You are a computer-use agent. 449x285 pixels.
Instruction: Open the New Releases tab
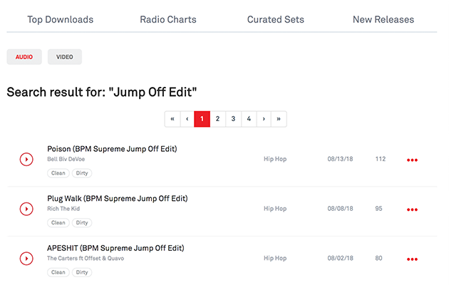click(x=383, y=20)
